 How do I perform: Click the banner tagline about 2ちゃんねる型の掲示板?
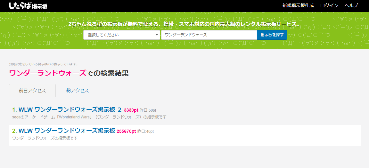tap(184, 24)
